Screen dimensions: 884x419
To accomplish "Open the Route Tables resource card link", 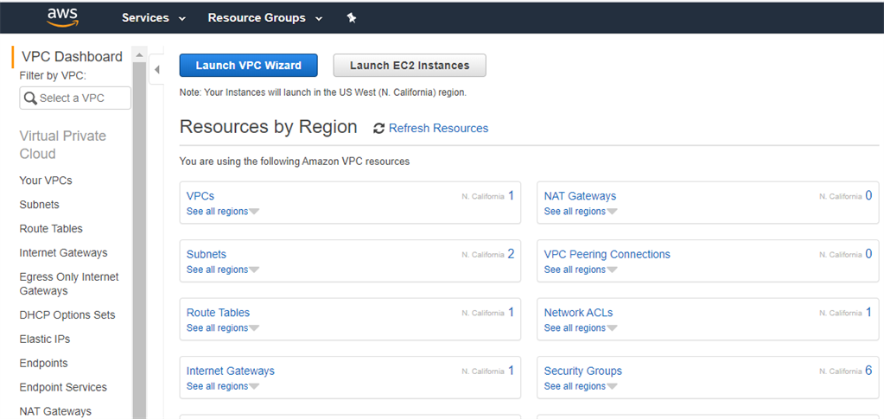I will point(218,313).
